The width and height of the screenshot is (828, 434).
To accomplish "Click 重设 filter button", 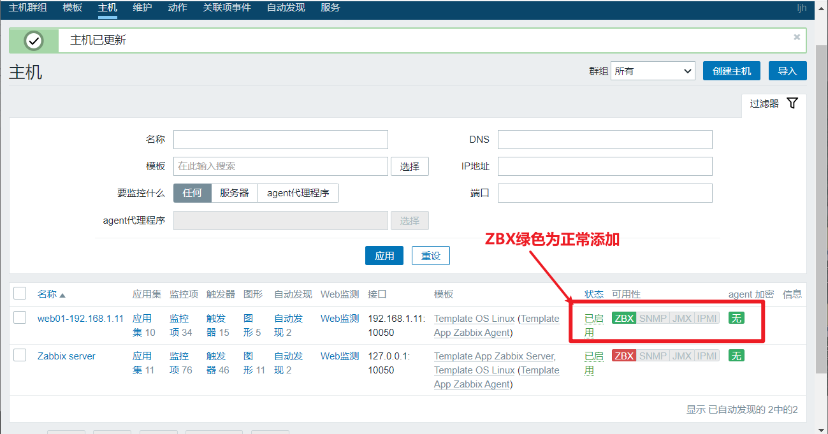I will pos(431,256).
